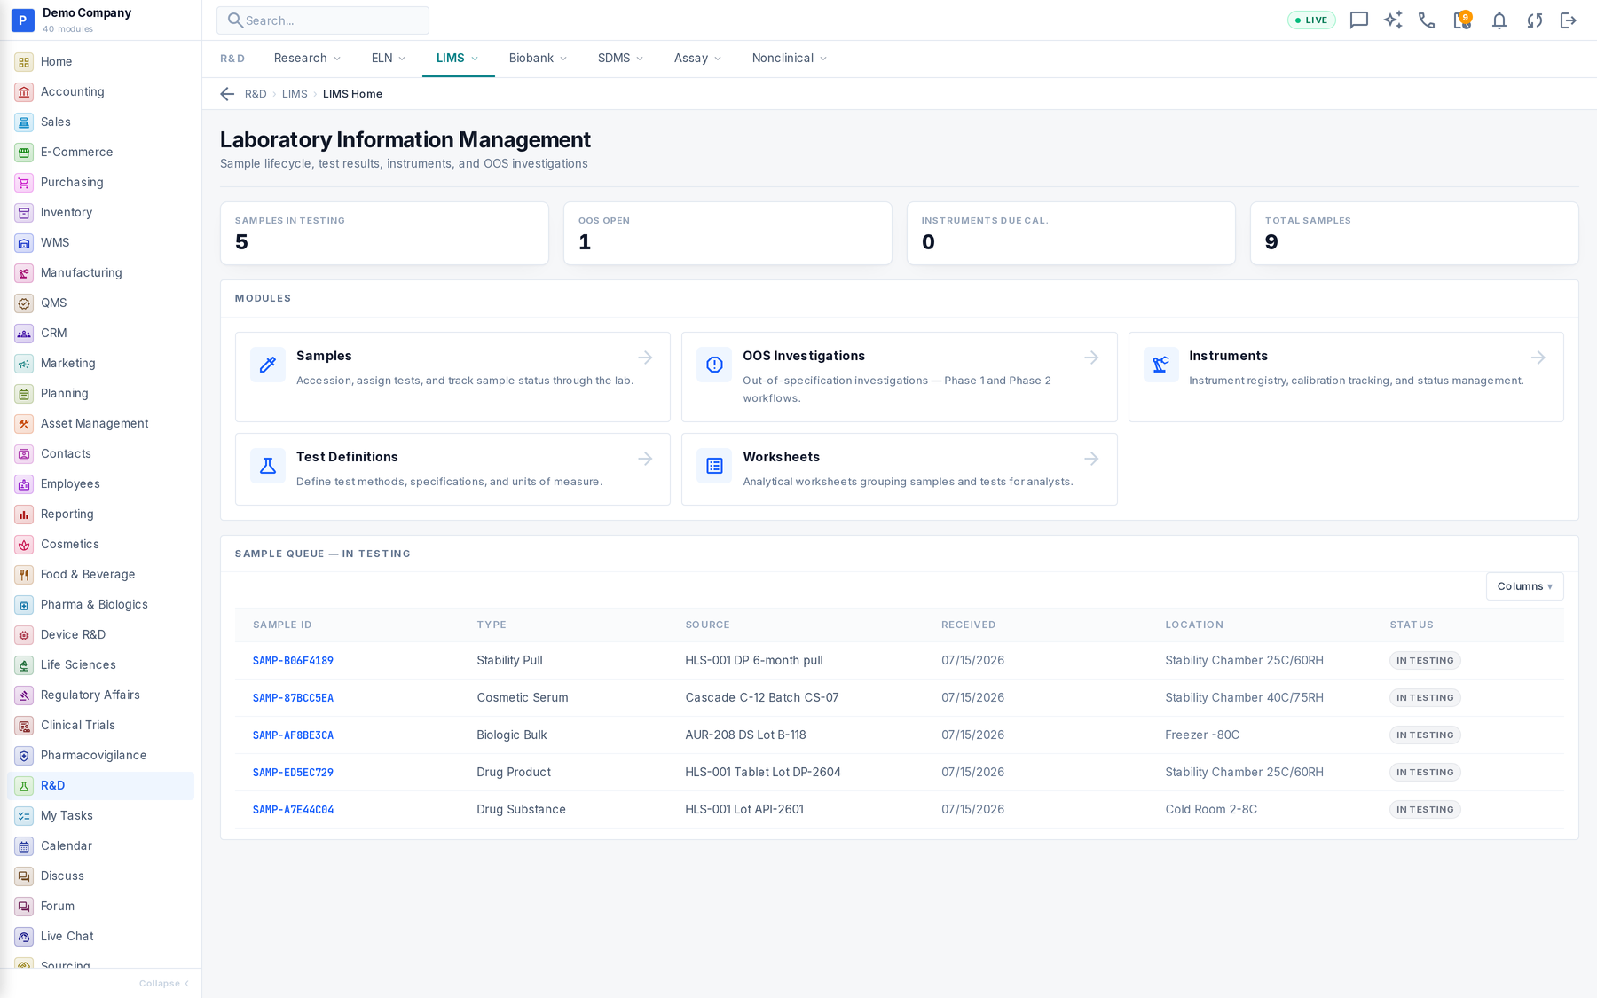The height and width of the screenshot is (998, 1597).
Task: Expand the LIMS dropdown tab
Action: tap(458, 59)
